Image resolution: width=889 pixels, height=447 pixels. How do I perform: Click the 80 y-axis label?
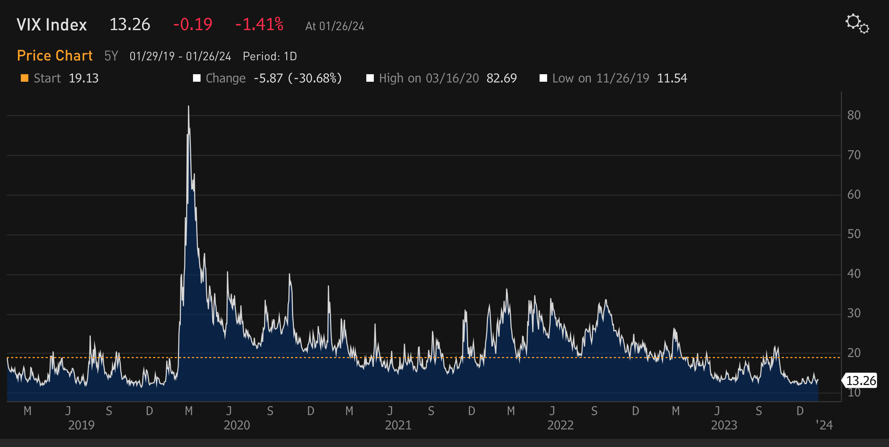tap(854, 115)
